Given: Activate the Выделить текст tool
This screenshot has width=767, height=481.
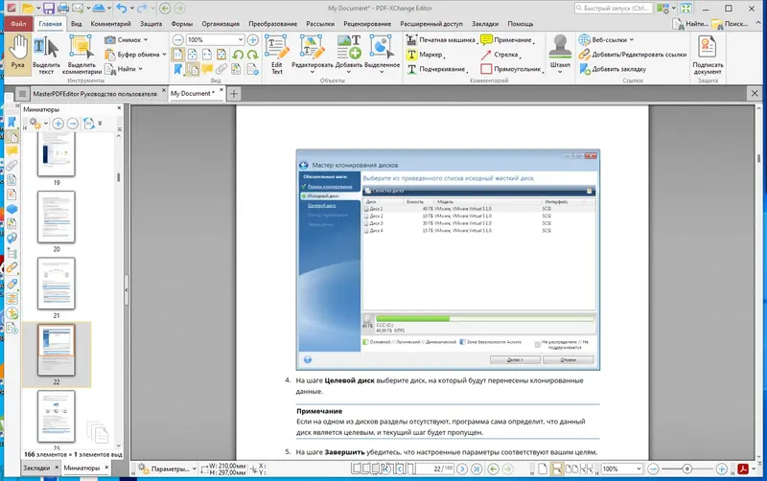Looking at the screenshot, I should pyautogui.click(x=46, y=54).
